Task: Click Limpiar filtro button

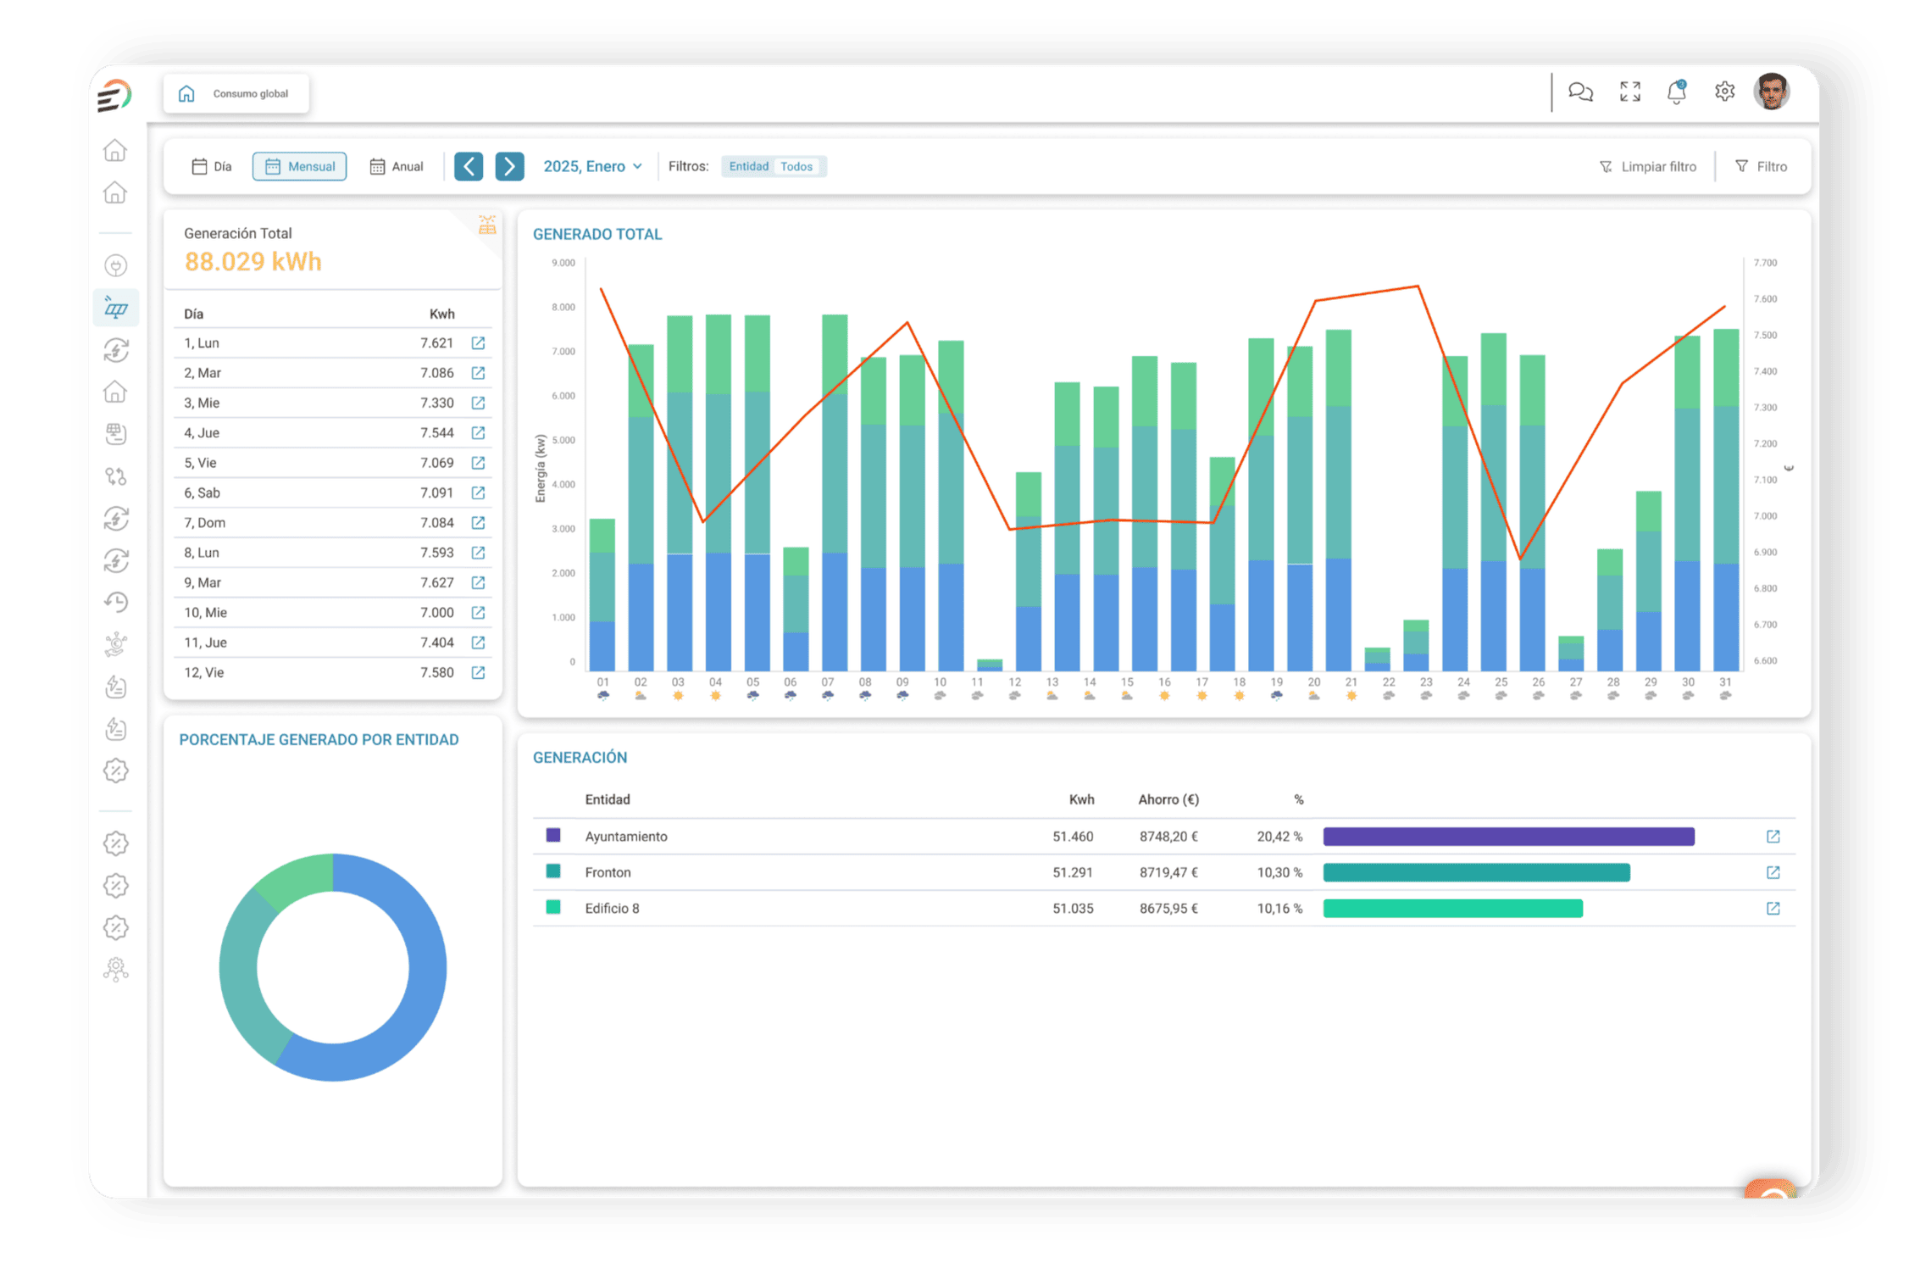Action: 1647,167
